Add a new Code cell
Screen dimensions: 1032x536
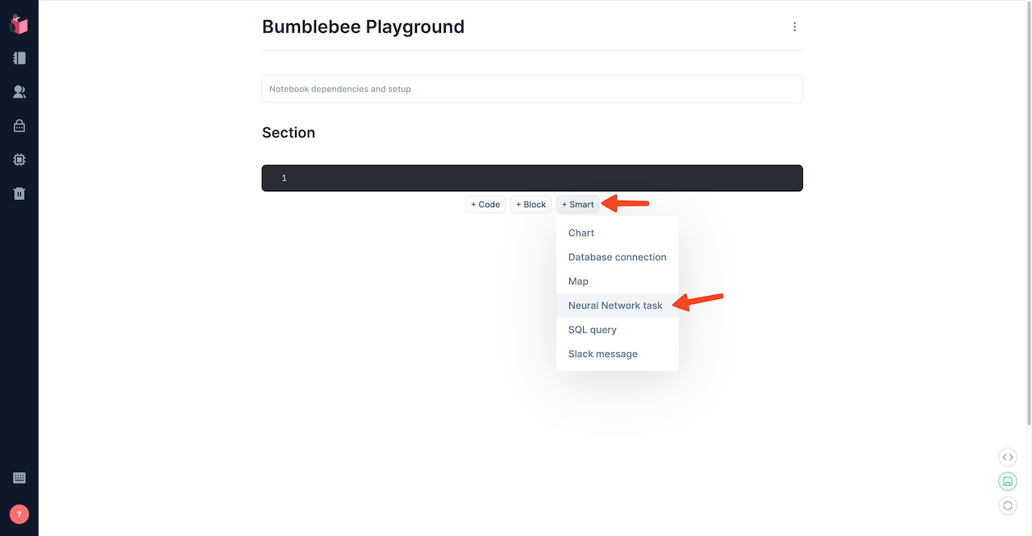[485, 205]
